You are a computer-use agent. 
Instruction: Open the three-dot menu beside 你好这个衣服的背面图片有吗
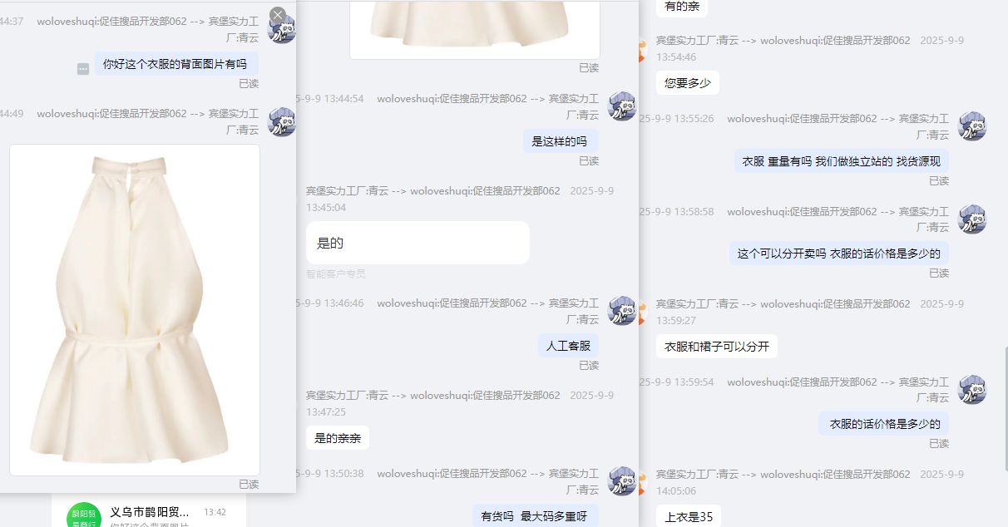pyautogui.click(x=83, y=69)
